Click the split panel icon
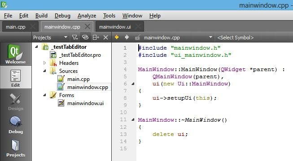The image size is (293, 161). coord(96,38)
